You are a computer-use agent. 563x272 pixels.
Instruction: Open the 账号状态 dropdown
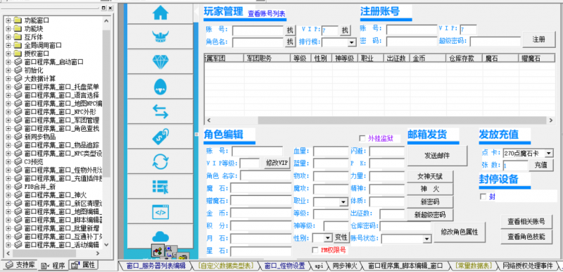point(426,239)
